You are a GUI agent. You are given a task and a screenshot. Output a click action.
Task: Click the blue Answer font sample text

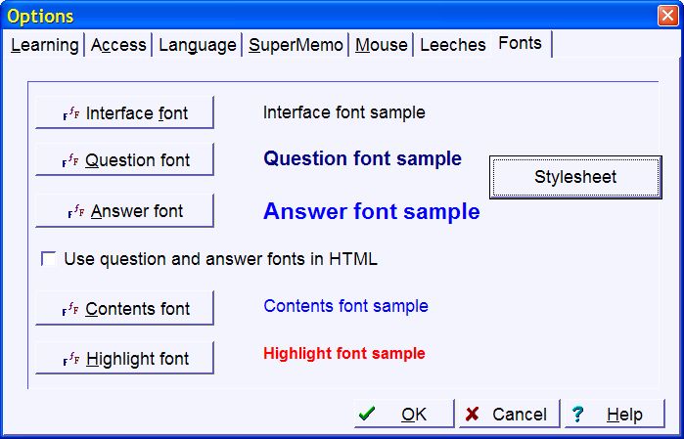371,211
